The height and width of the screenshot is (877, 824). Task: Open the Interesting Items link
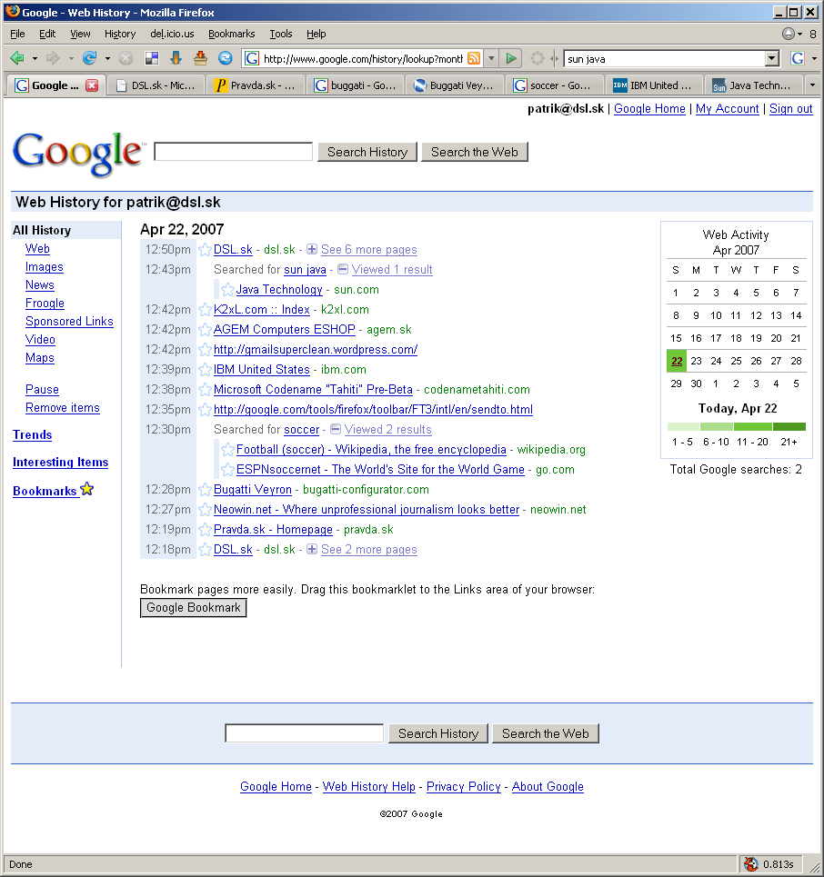click(x=60, y=462)
